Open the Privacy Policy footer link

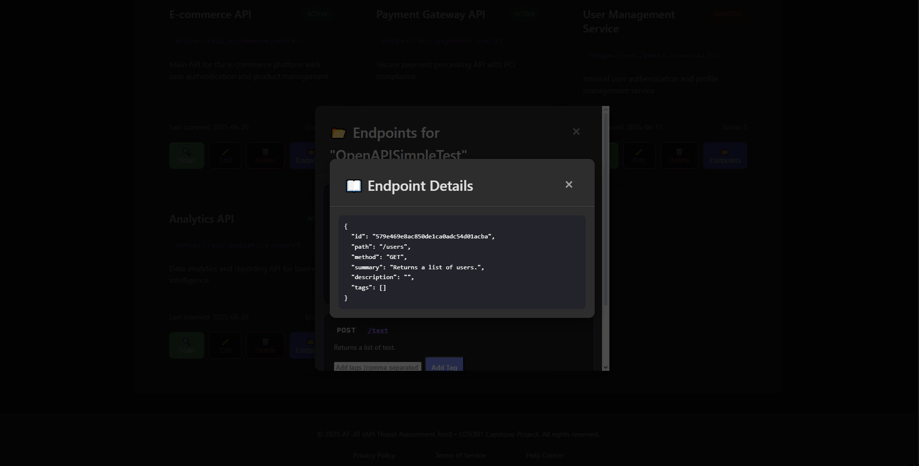click(x=374, y=455)
